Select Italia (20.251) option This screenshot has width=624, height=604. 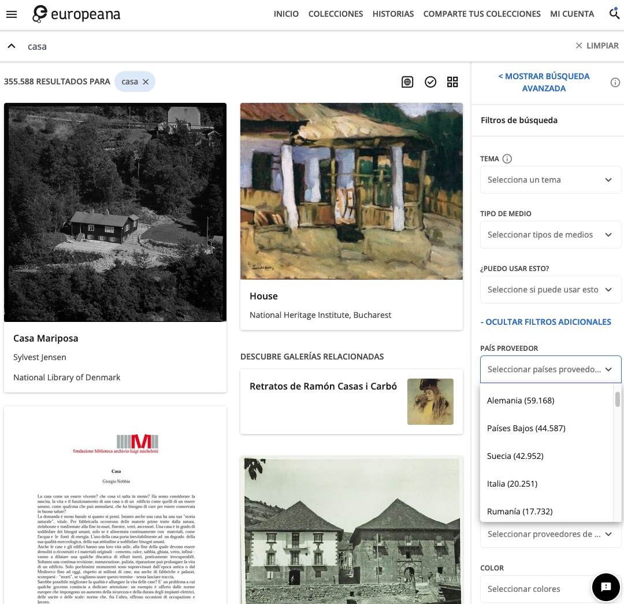point(547,484)
